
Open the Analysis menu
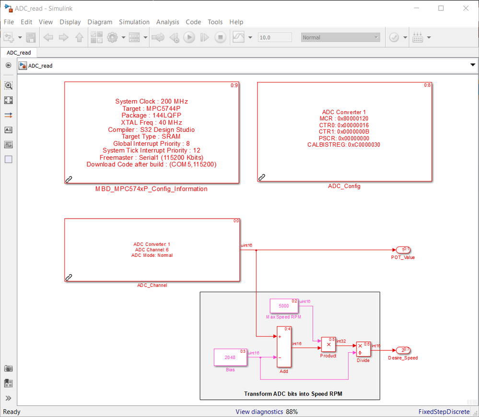[x=167, y=22]
